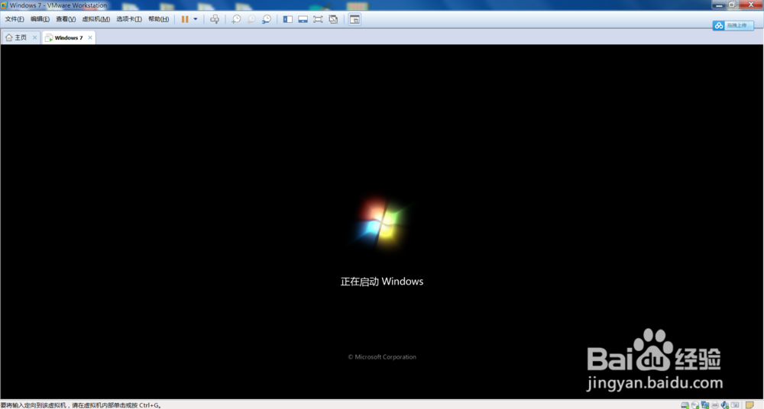Click the 正在启动 Windows text
The image size is (764, 409).
381,282
